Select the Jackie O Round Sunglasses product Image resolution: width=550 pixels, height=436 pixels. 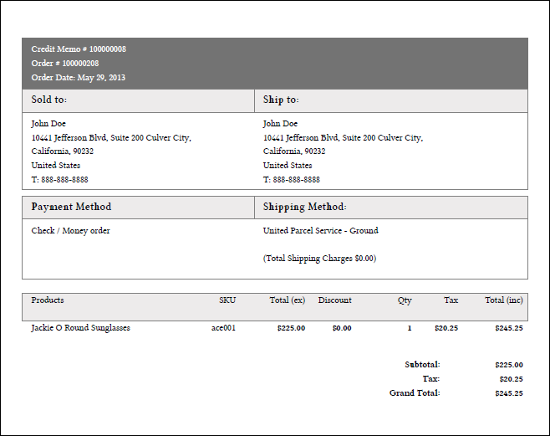(81, 328)
